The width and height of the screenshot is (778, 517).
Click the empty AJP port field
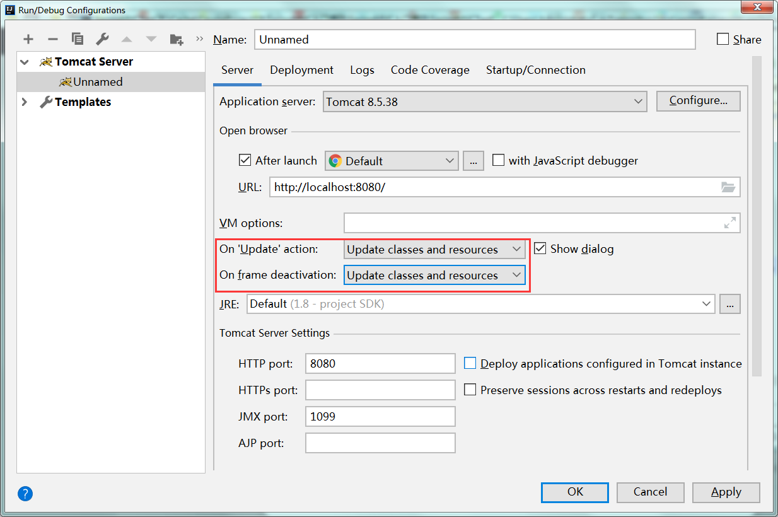click(x=380, y=443)
